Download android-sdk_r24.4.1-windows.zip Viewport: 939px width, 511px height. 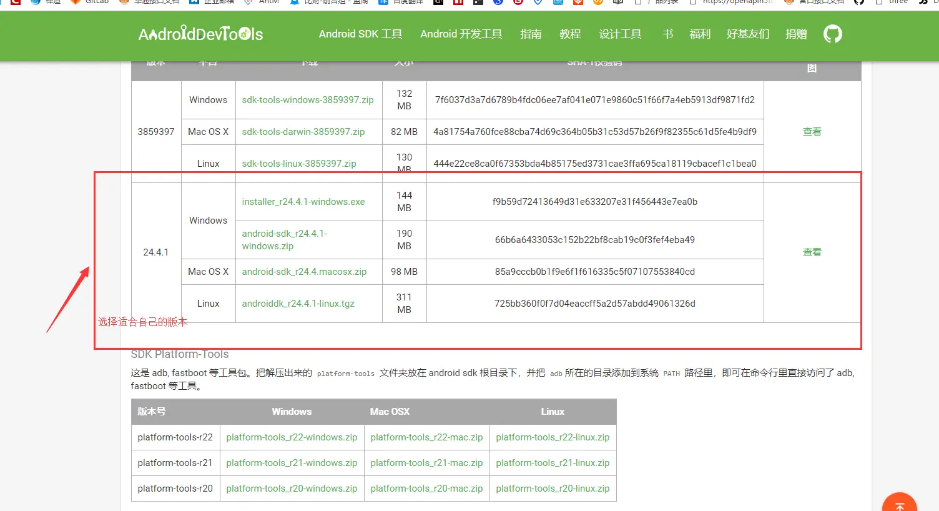[x=285, y=240]
